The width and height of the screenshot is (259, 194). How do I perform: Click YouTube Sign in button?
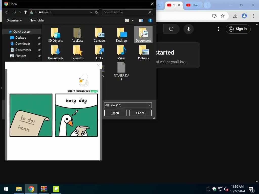click(238, 29)
